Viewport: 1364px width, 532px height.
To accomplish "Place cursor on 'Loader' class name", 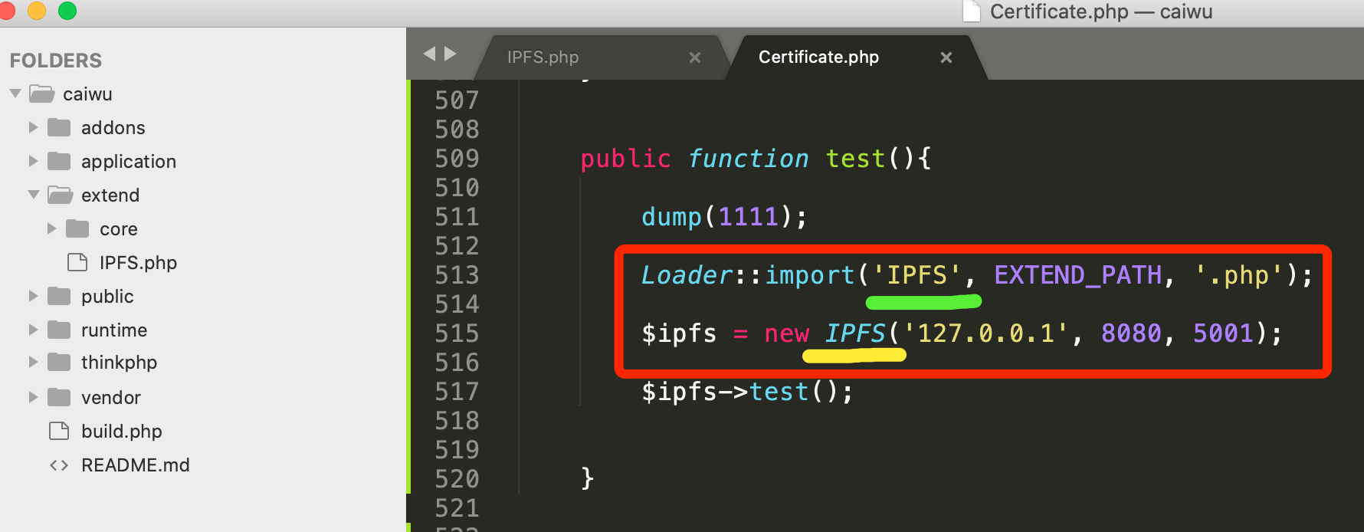I will point(687,274).
